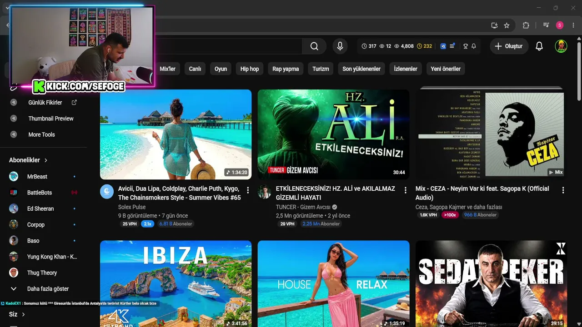
Task: Open the Siz section chevron
Action: coord(23,314)
